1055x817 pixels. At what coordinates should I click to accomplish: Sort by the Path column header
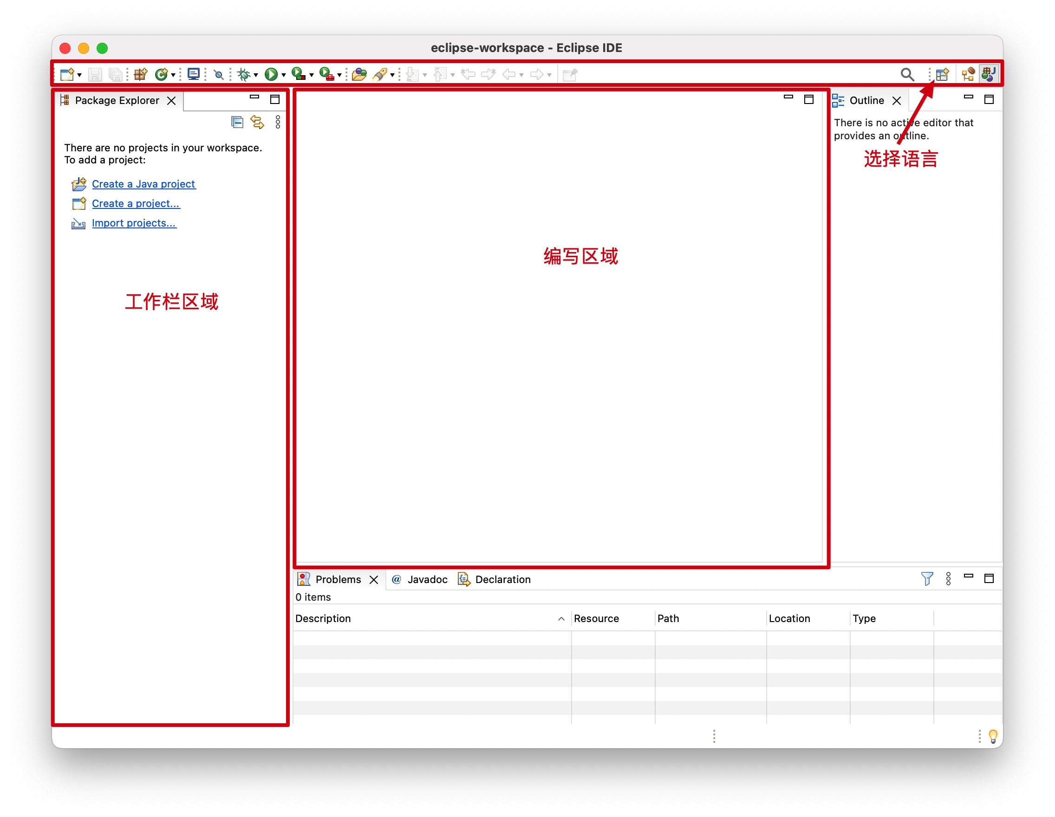(710, 618)
